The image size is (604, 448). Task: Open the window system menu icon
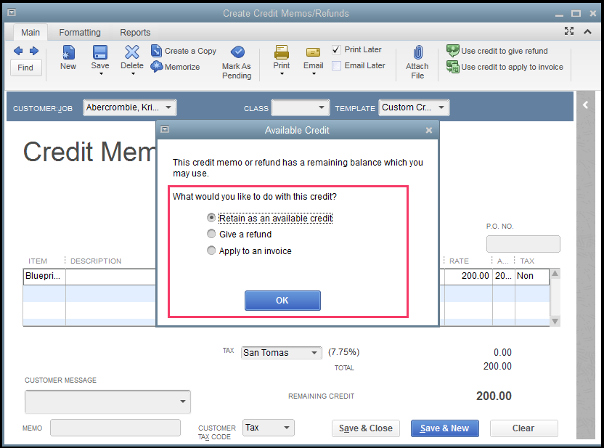(12, 13)
